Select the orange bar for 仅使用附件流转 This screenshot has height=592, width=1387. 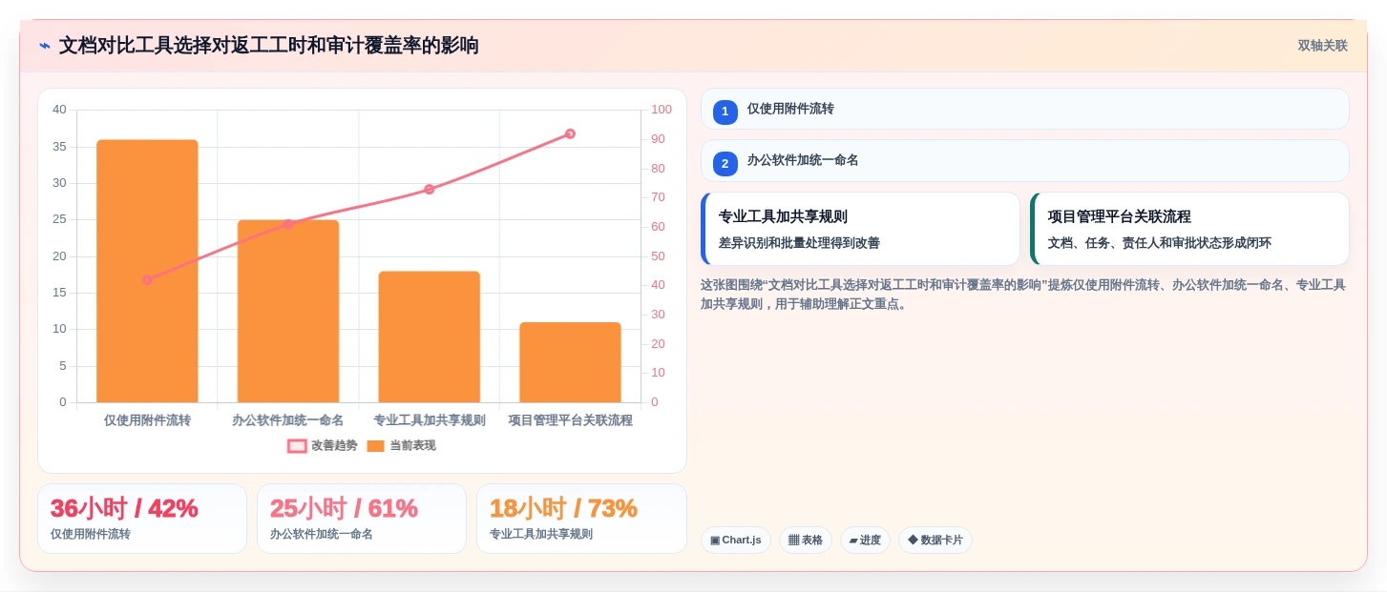(x=147, y=271)
